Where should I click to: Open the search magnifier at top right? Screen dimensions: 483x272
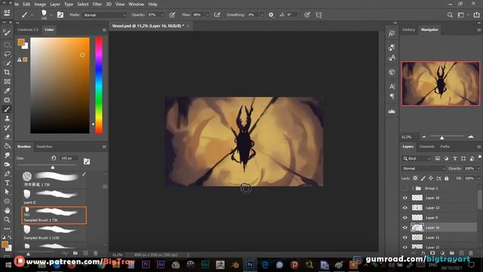[450, 15]
